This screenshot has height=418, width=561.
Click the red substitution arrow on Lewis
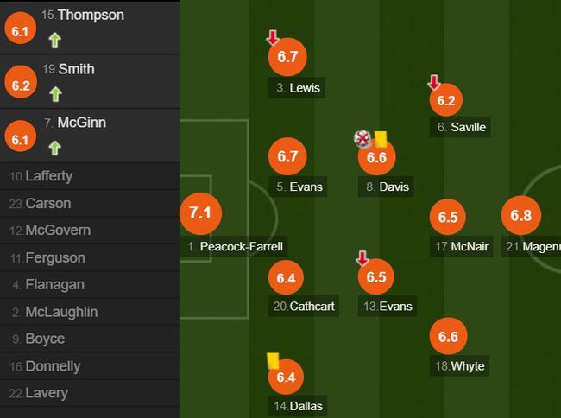pos(273,38)
